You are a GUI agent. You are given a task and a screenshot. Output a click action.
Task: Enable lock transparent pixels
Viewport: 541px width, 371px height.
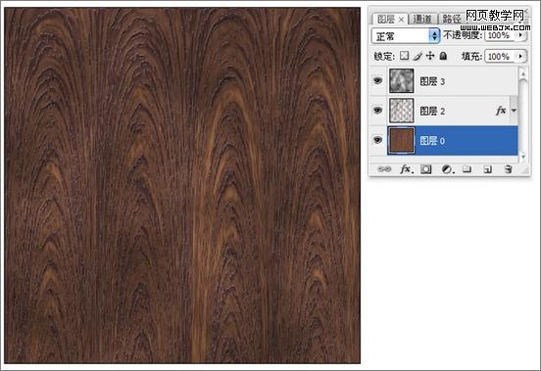click(x=404, y=56)
